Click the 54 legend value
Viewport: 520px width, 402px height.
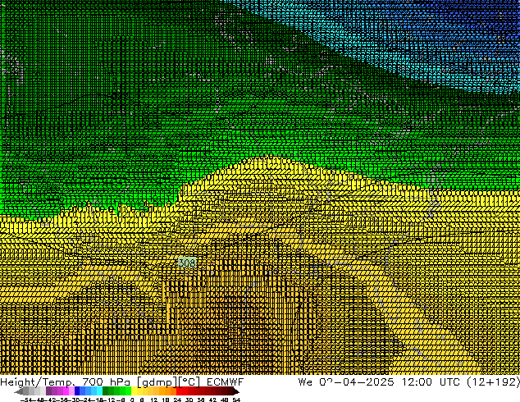[236, 400]
